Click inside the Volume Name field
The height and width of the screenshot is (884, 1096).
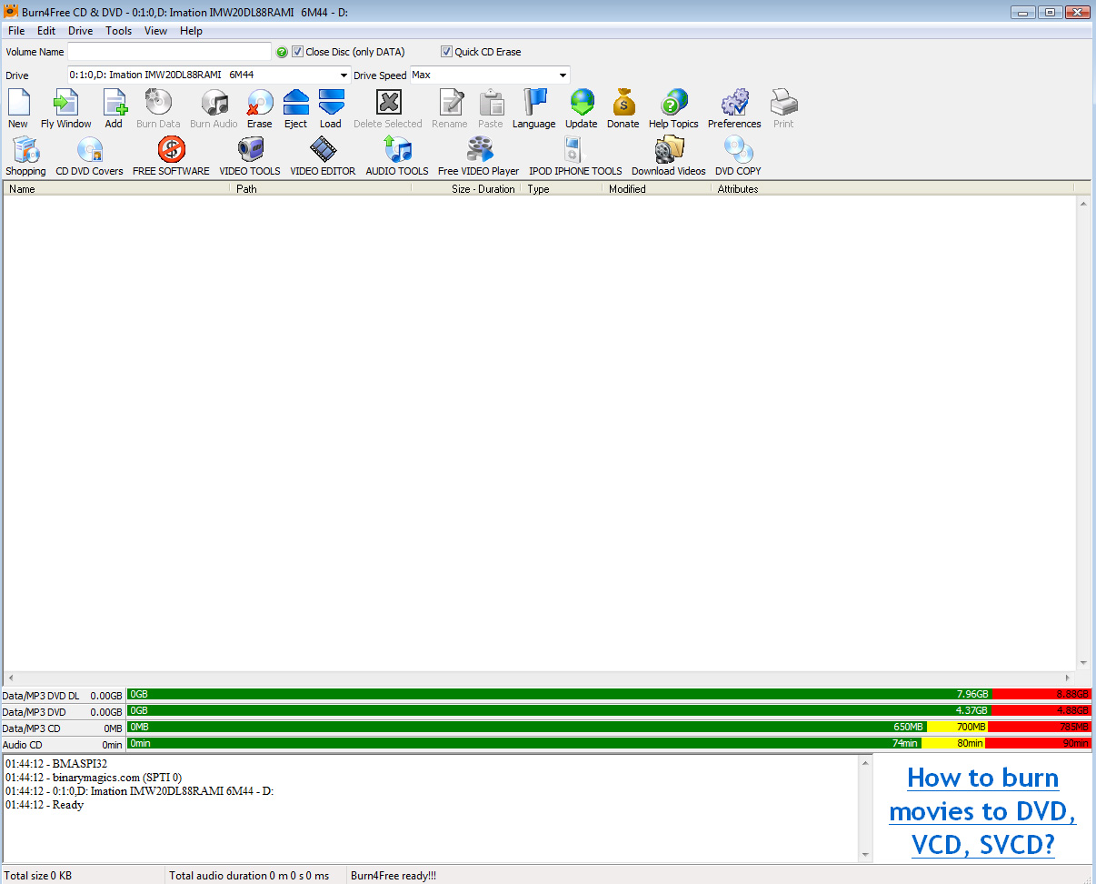(169, 52)
